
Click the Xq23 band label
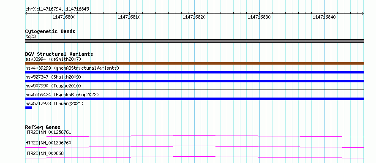[30, 37]
